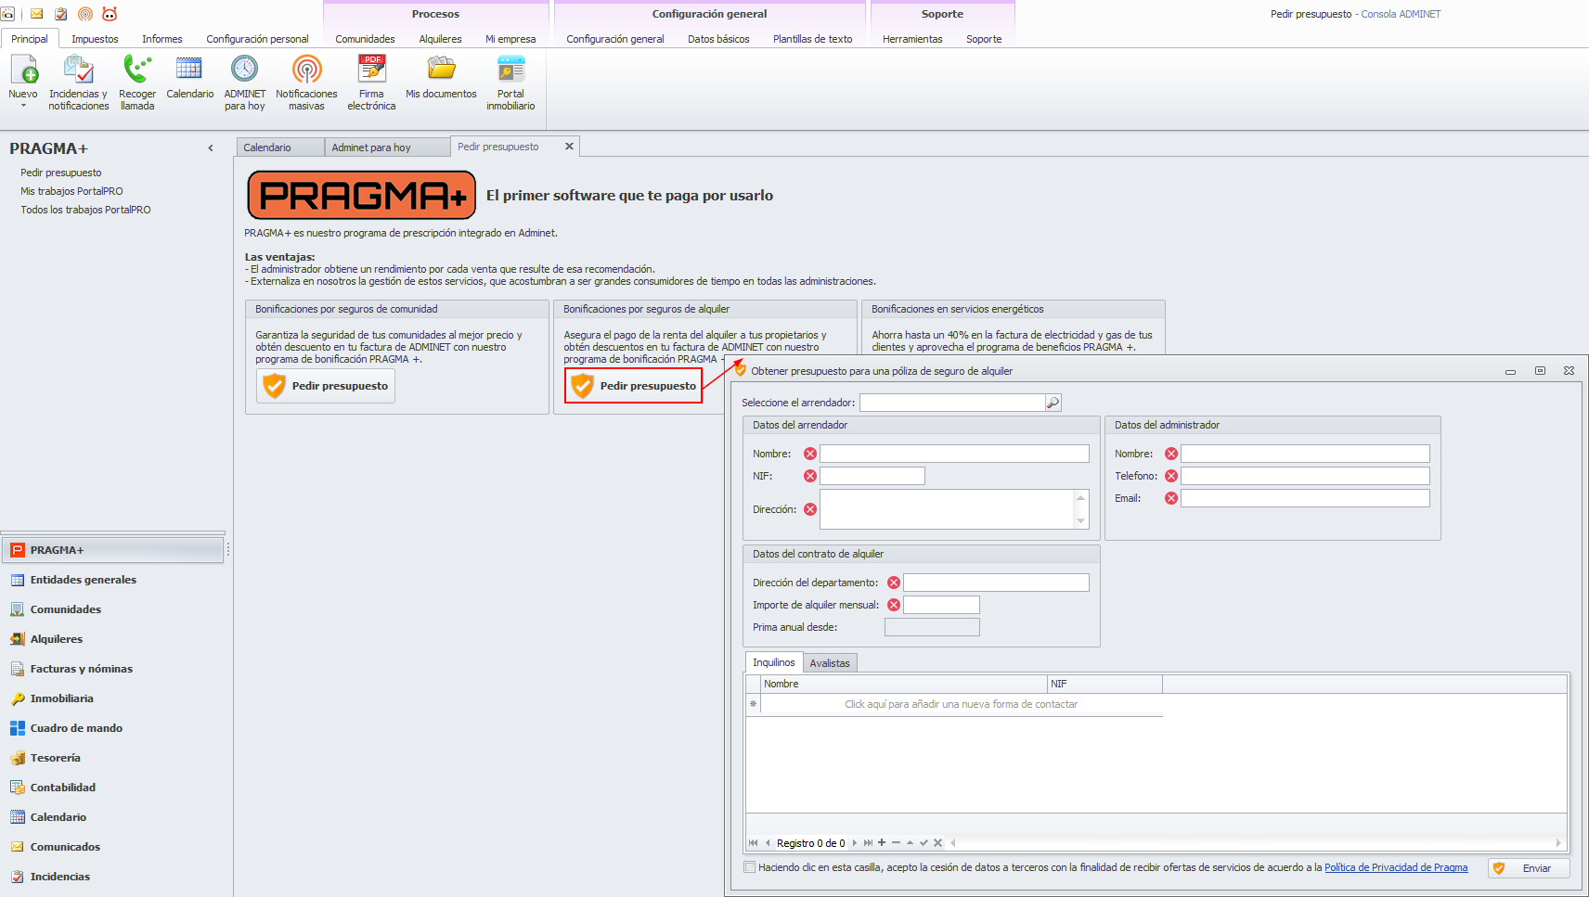Click the Dirección del departamento field
This screenshot has height=897, width=1589.
coord(996,583)
